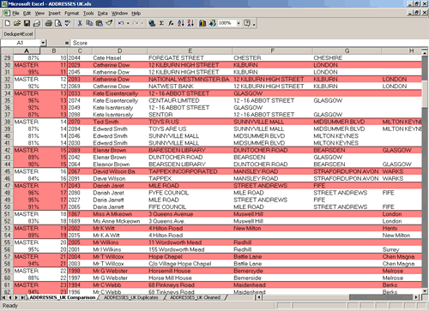Open Paste Function fx icon

pyautogui.click(x=171, y=23)
